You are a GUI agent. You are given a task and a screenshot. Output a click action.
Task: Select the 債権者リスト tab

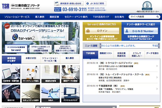[106, 55]
